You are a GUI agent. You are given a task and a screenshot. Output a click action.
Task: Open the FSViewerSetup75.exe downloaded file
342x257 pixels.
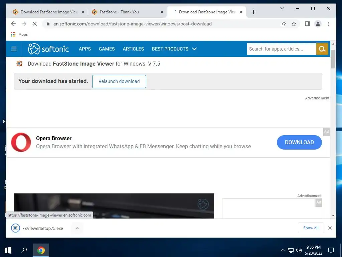(x=37, y=228)
